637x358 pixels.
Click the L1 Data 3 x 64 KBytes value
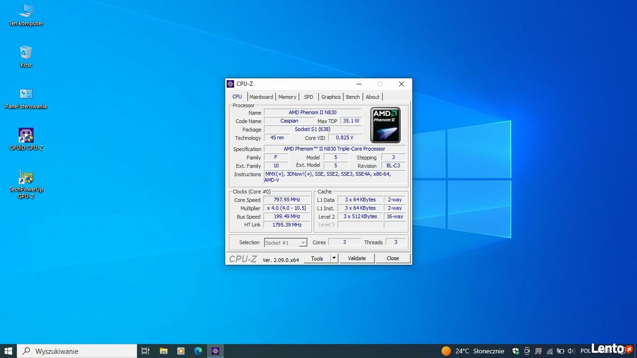click(x=360, y=200)
